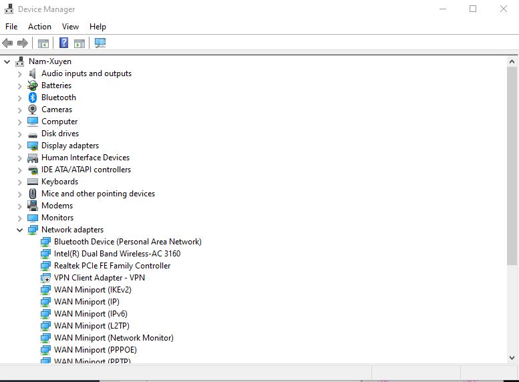The height and width of the screenshot is (382, 519).
Task: Click the Realtek PCIe FE controller icon
Action: coord(45,266)
